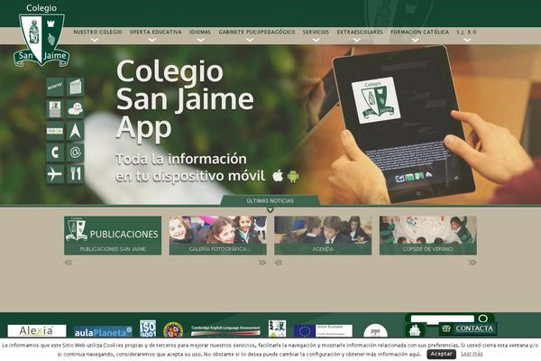Click the small black-and-white logo before the EU flag
The height and width of the screenshot is (361, 541).
tap(278, 329)
